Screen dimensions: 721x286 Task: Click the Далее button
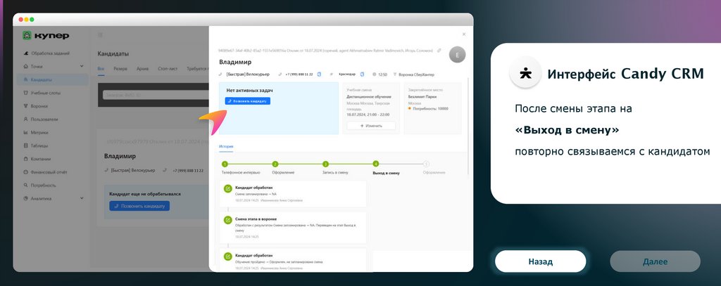pyautogui.click(x=656, y=261)
